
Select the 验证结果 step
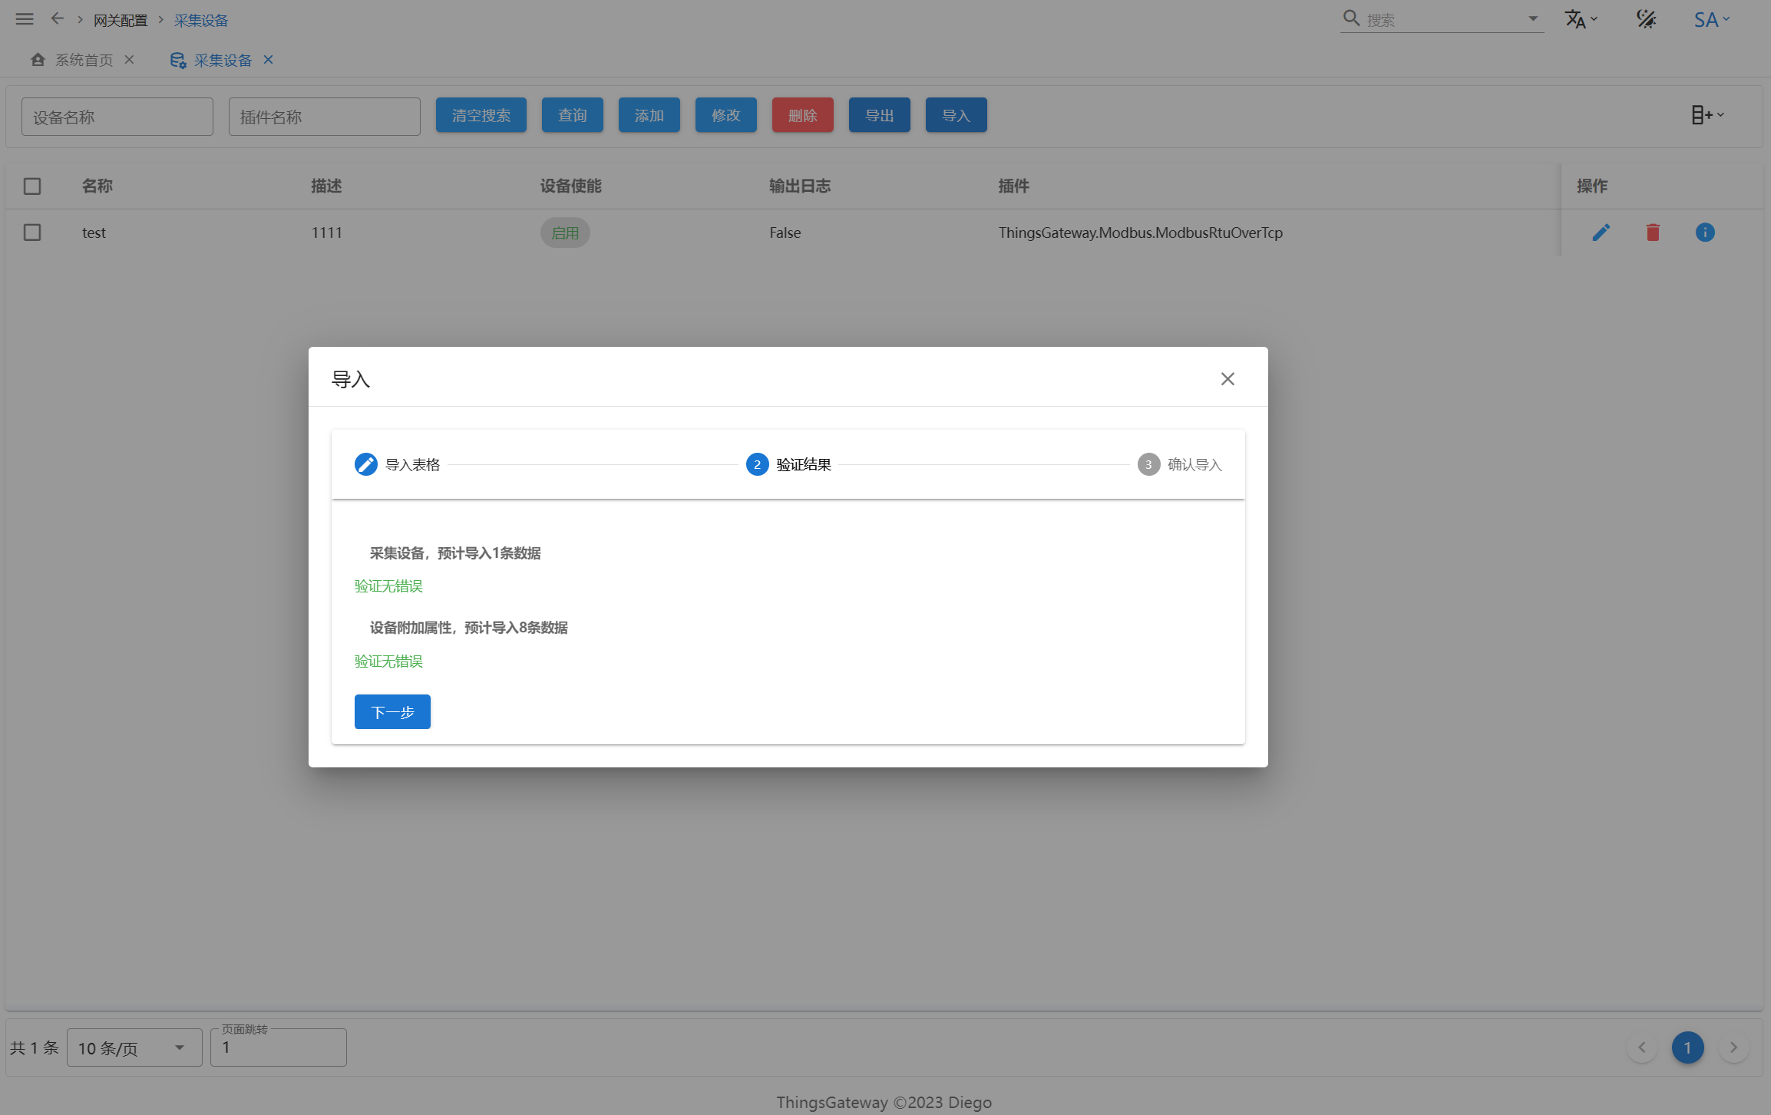point(789,464)
